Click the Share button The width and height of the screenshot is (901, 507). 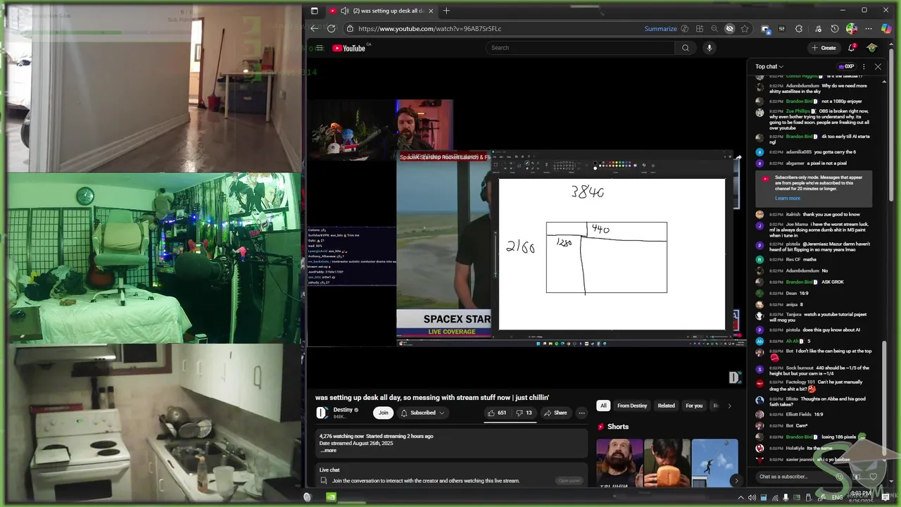point(556,413)
